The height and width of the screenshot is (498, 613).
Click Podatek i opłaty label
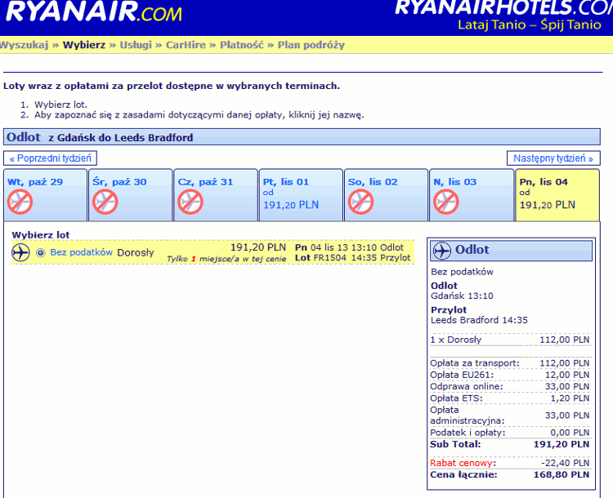click(468, 433)
